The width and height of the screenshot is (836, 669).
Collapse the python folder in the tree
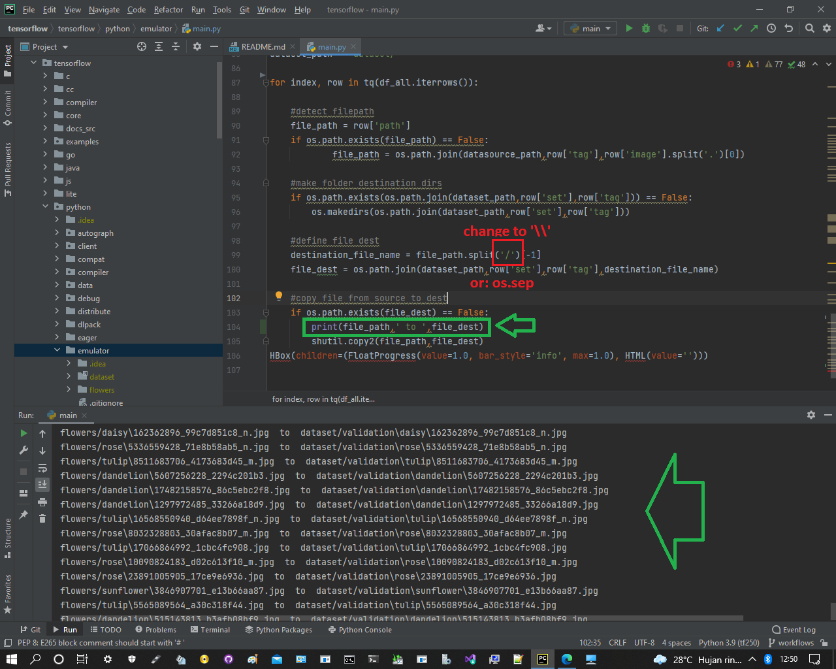[45, 206]
